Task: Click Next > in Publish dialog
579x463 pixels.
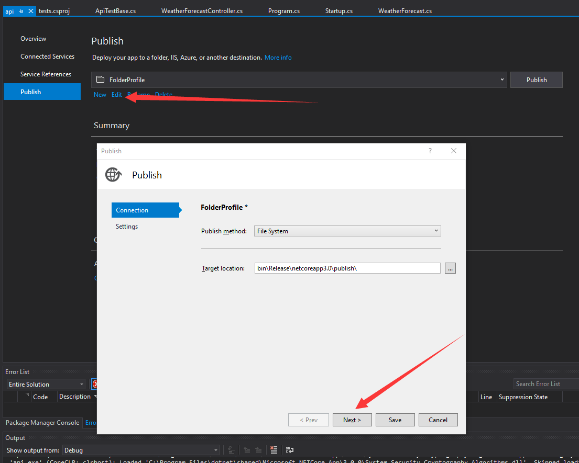Action: click(352, 420)
